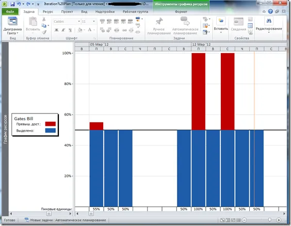Open the Calibri font name combo box

(x=67, y=22)
